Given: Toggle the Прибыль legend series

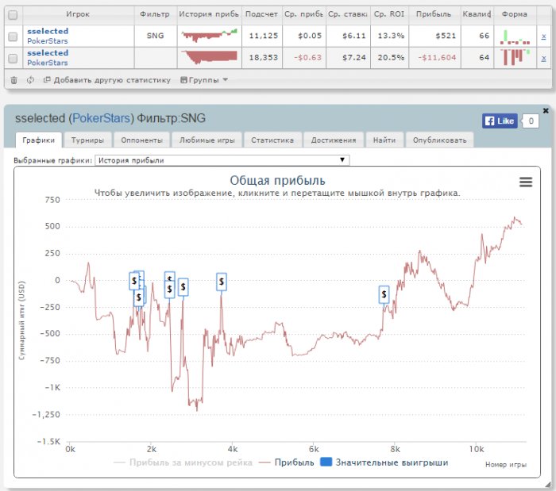Looking at the screenshot, I should coord(287,462).
